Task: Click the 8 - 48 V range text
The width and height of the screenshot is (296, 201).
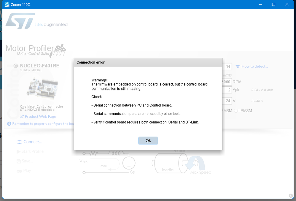Action: 257,101
